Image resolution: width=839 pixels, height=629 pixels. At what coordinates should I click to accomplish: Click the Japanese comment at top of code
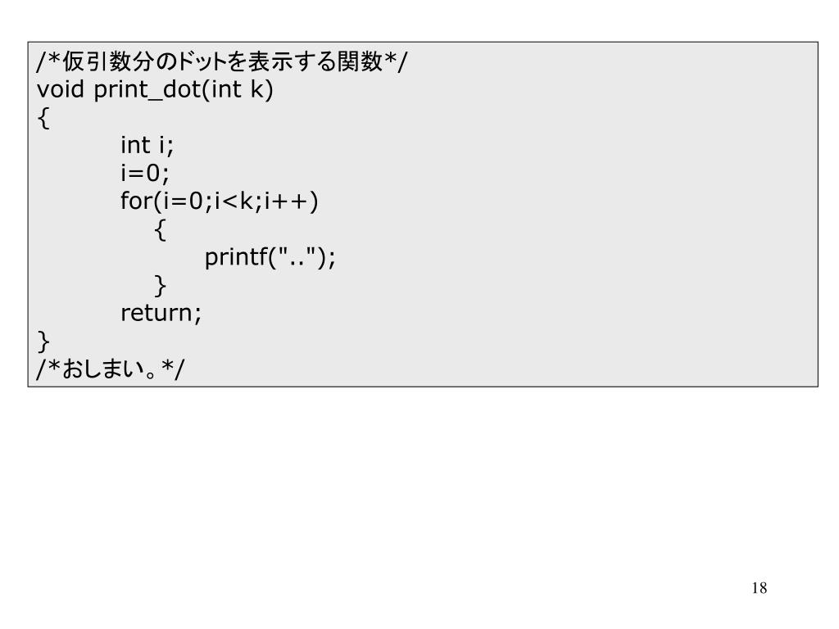(x=221, y=61)
